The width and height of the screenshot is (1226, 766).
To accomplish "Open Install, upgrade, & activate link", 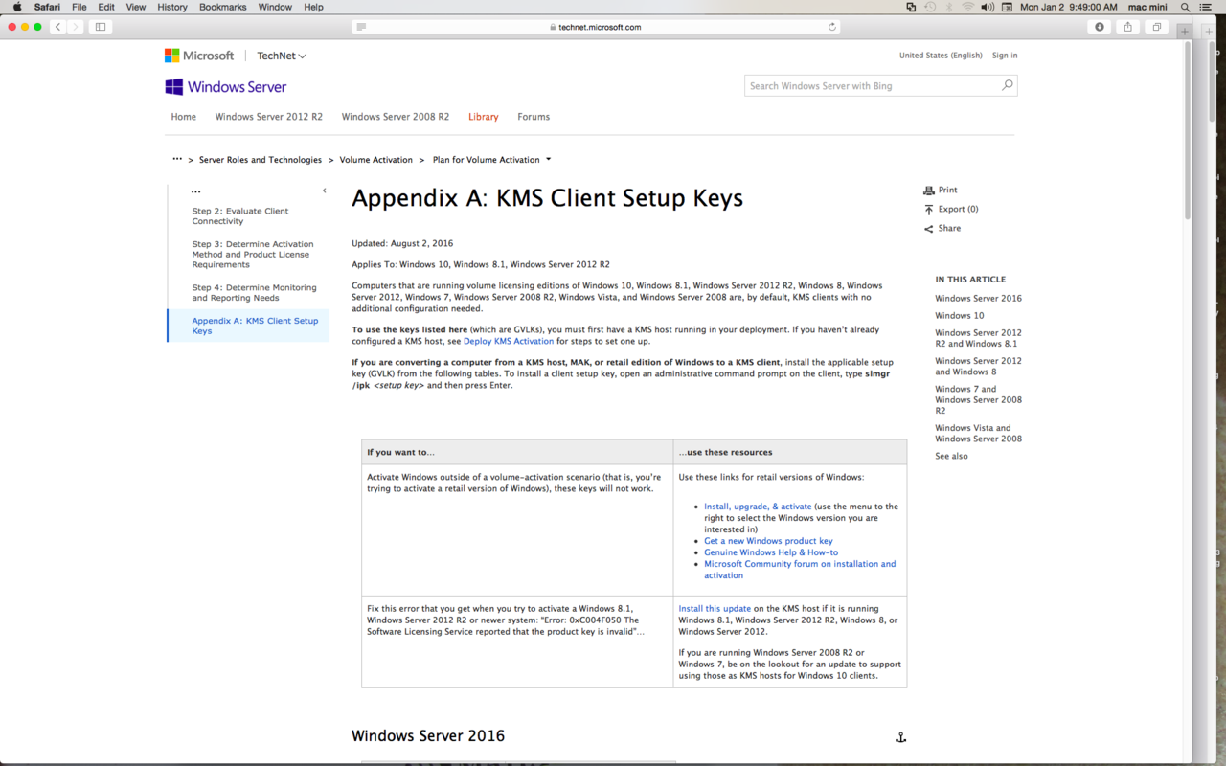I will (x=758, y=507).
